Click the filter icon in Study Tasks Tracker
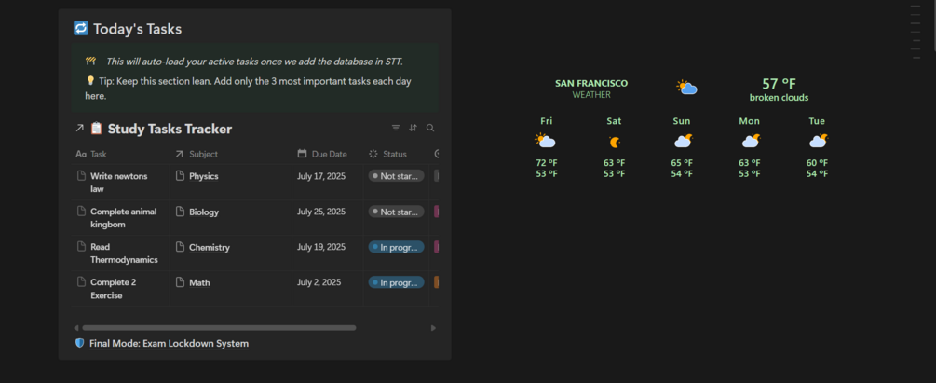936x383 pixels. coord(396,129)
